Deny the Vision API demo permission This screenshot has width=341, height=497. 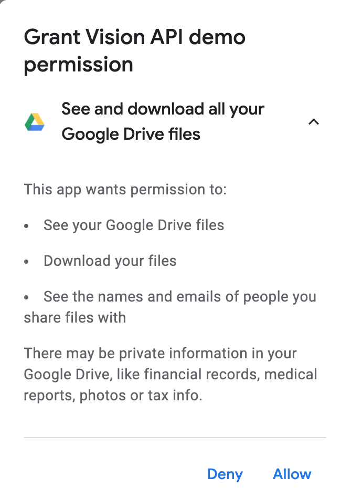point(225,474)
